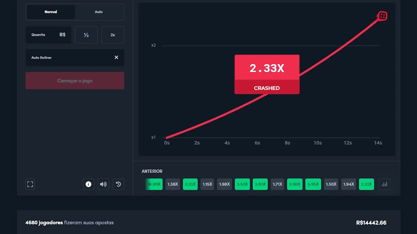Halve the bet with ½ button
The height and width of the screenshot is (234, 417).
click(86, 35)
